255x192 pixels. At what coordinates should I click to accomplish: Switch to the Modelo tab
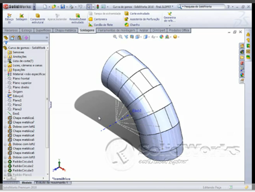point(27,183)
